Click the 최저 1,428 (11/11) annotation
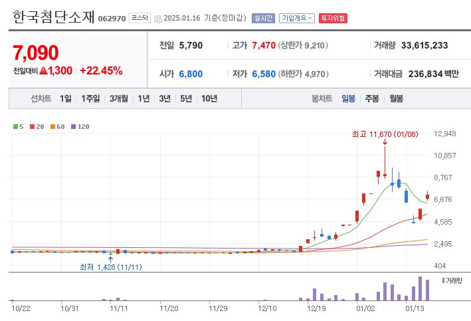Image resolution: width=471 pixels, height=321 pixels. (110, 267)
